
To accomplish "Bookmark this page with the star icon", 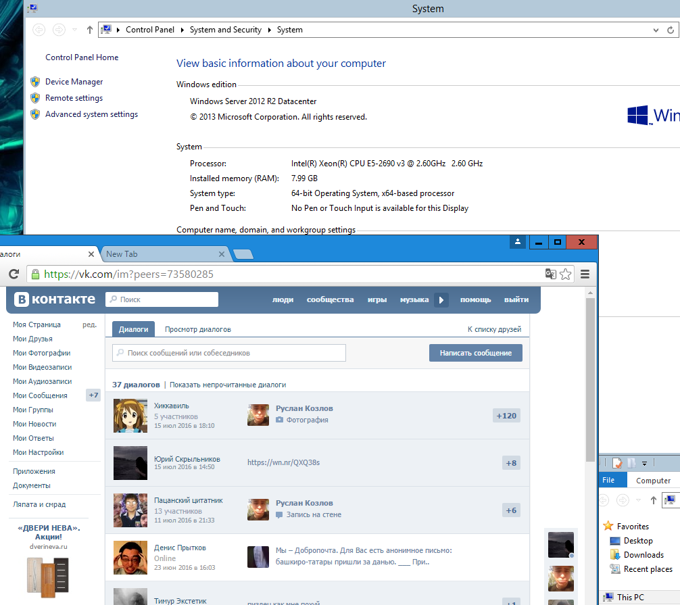I will 566,274.
